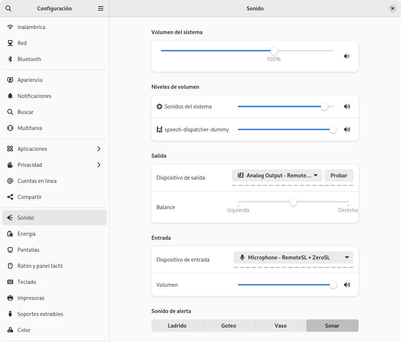Expand the Aplicaciones section
The width and height of the screenshot is (401, 342).
point(99,149)
